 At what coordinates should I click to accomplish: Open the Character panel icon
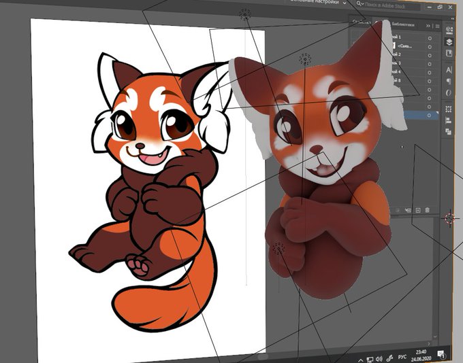tap(449, 70)
